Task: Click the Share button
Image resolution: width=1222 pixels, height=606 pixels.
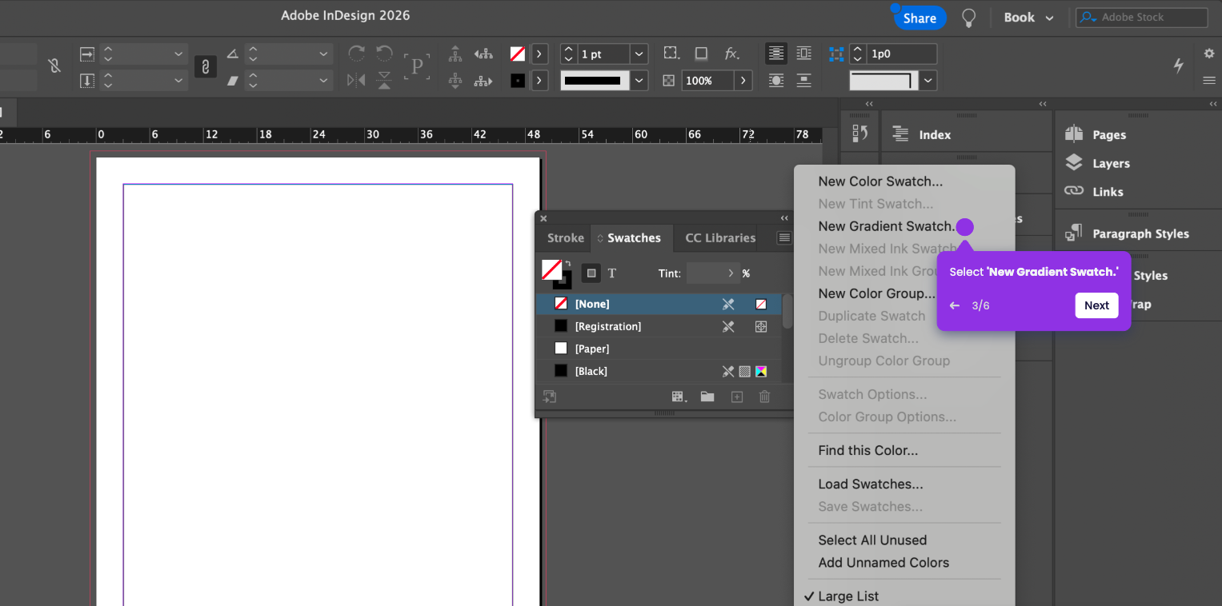Action: point(920,18)
